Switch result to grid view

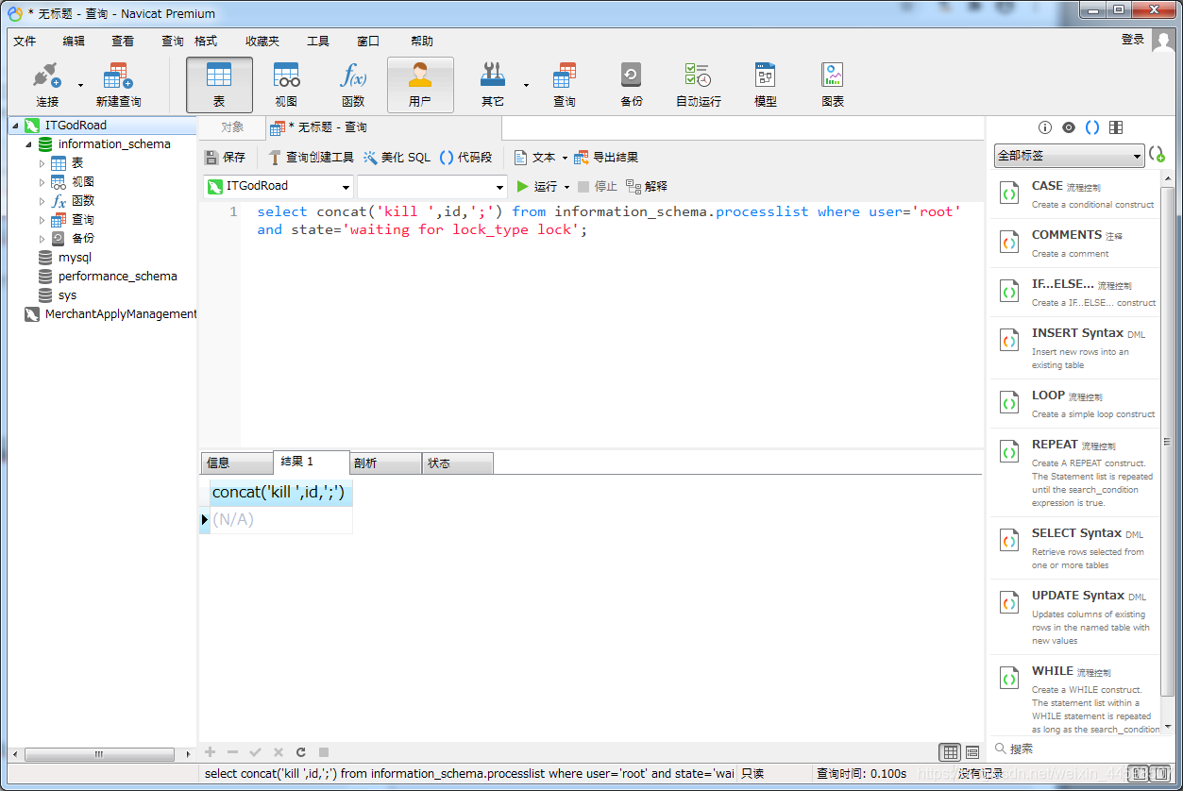pyautogui.click(x=951, y=752)
